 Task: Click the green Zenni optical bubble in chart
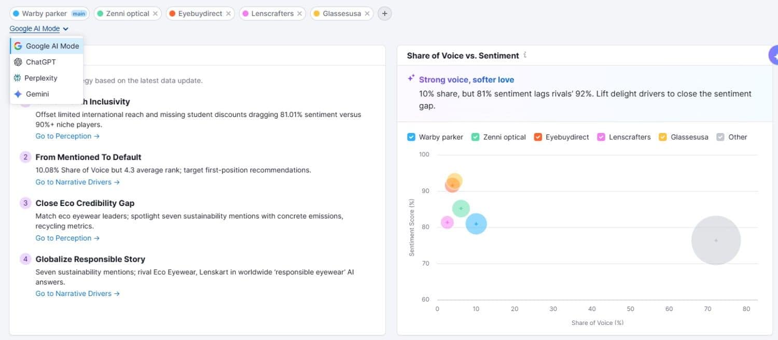461,209
